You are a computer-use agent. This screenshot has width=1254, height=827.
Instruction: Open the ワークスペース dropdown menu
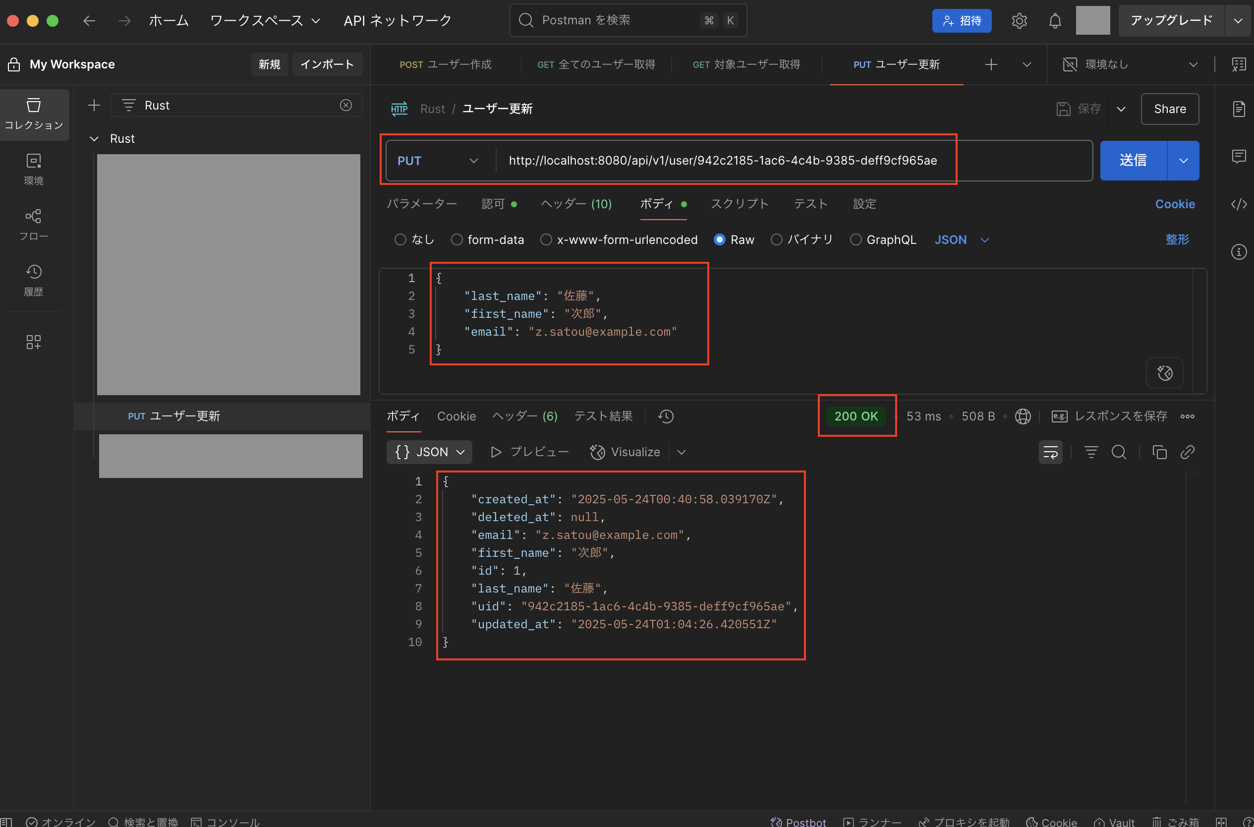[265, 20]
